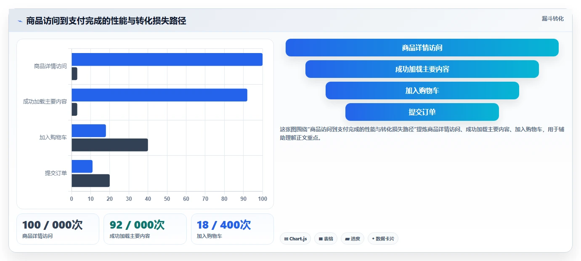Click the dark bar for 加入购物车
Screen dimensions: 581x261
click(110, 145)
